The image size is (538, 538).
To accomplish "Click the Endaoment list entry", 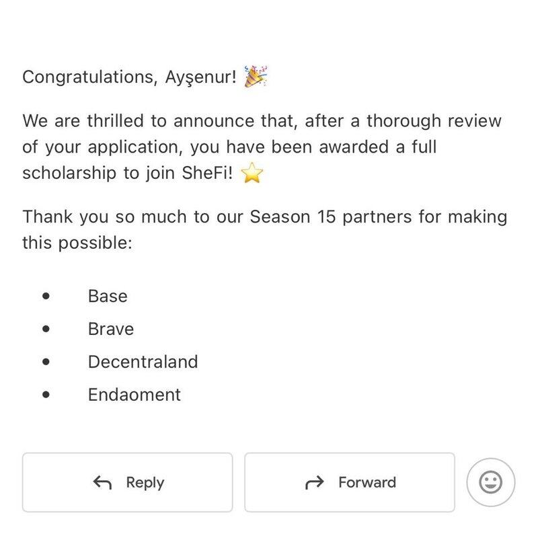I will [x=134, y=395].
